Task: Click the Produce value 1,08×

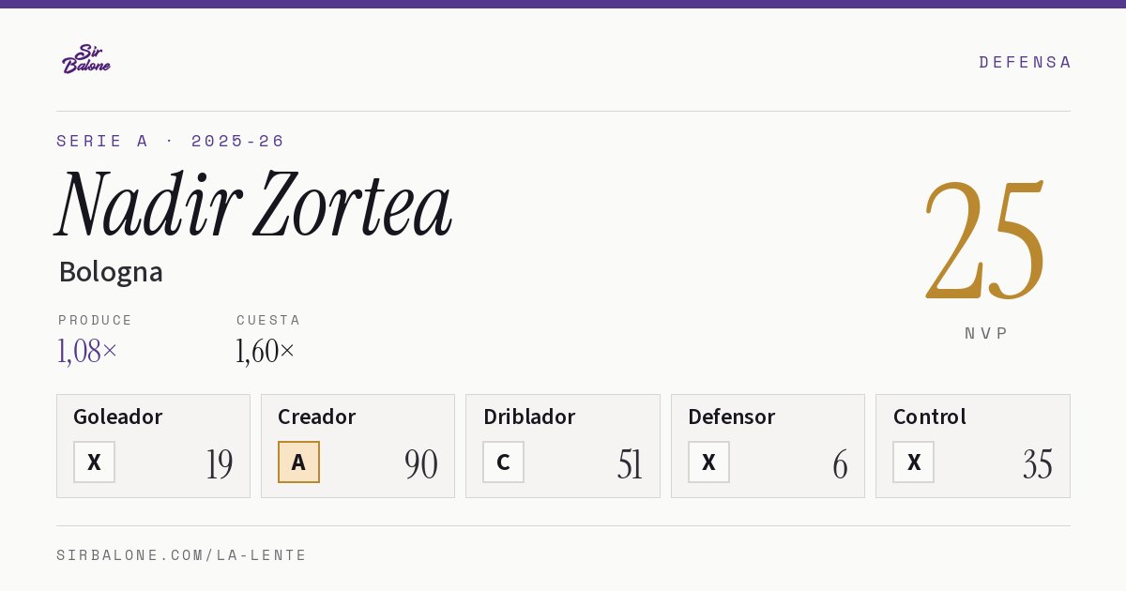Action: coord(88,351)
